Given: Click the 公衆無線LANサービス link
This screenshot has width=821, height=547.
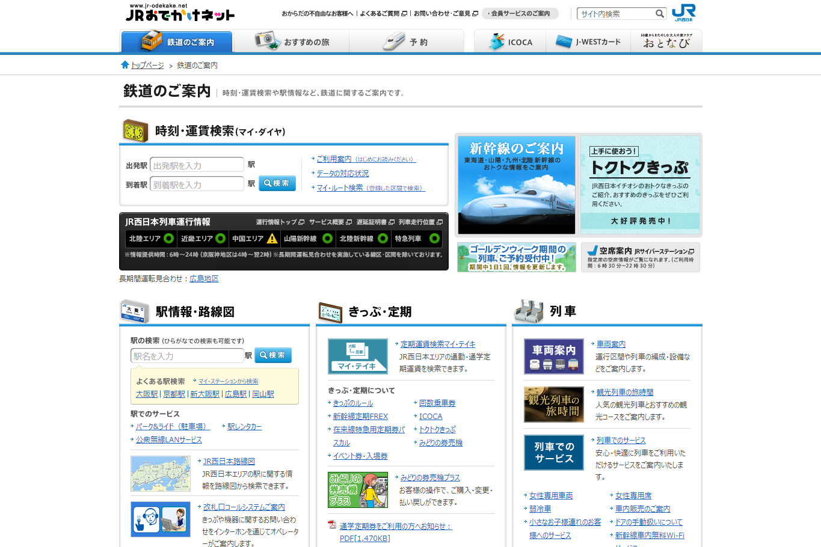Looking at the screenshot, I should [x=169, y=440].
